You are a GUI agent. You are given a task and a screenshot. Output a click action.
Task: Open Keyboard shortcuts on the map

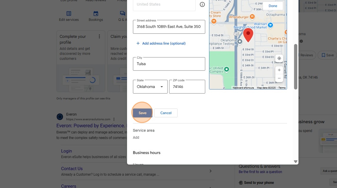243,88
